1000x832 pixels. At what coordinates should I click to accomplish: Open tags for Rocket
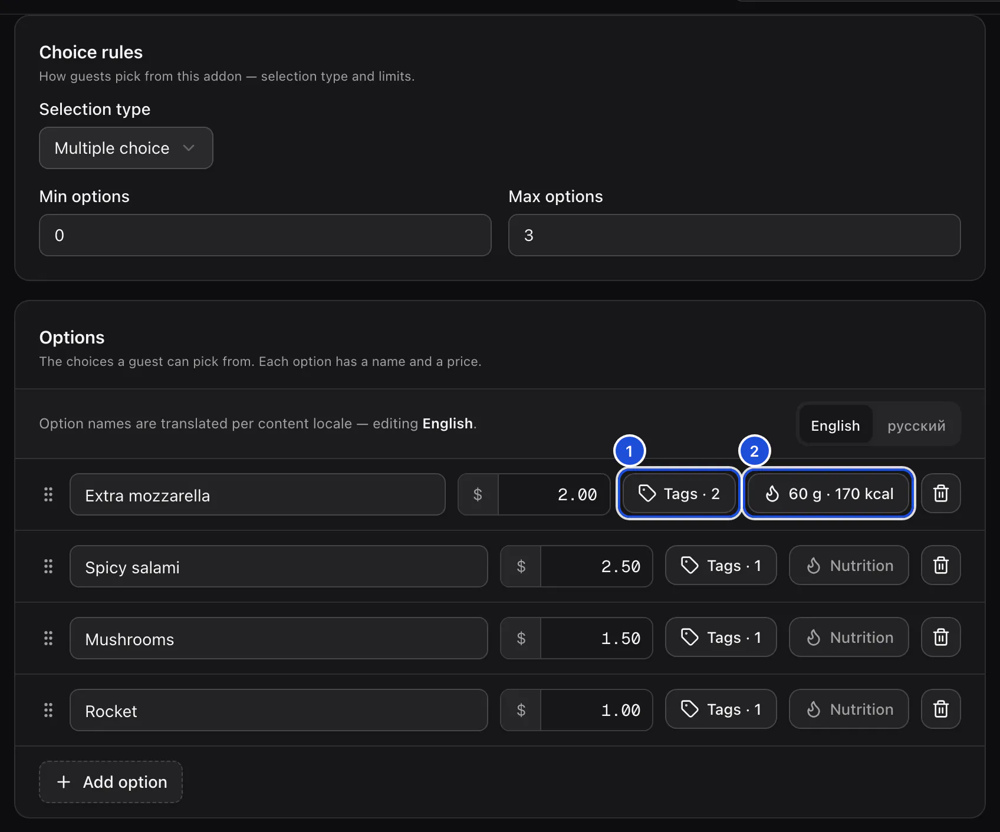point(721,709)
